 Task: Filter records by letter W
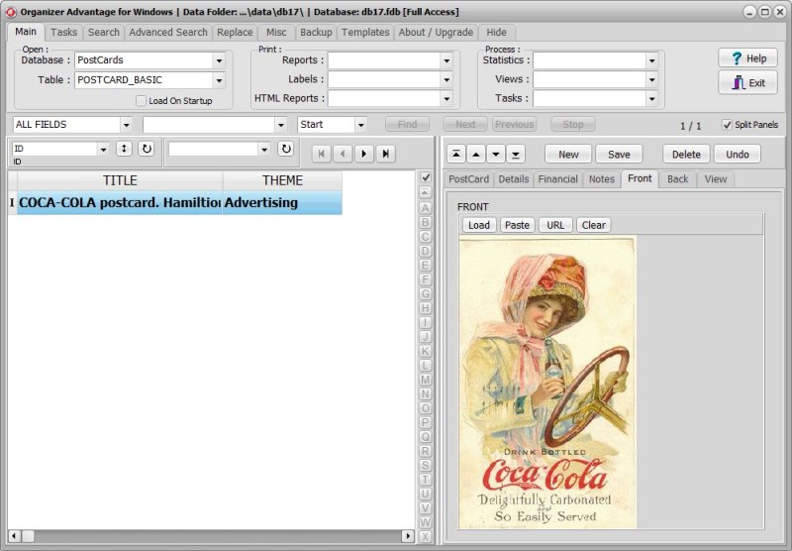pos(426,522)
